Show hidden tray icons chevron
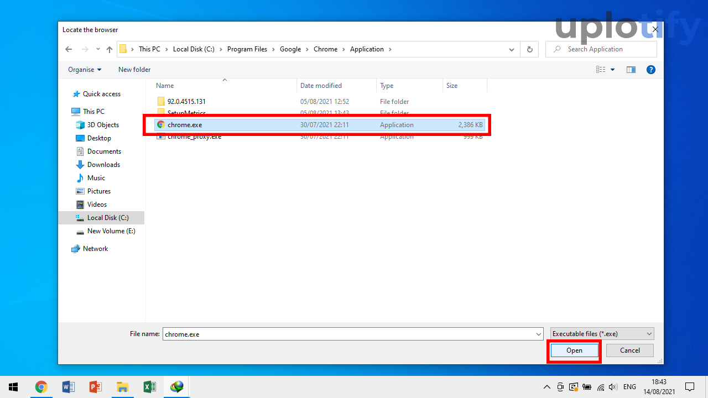This screenshot has height=398, width=708. coord(547,387)
